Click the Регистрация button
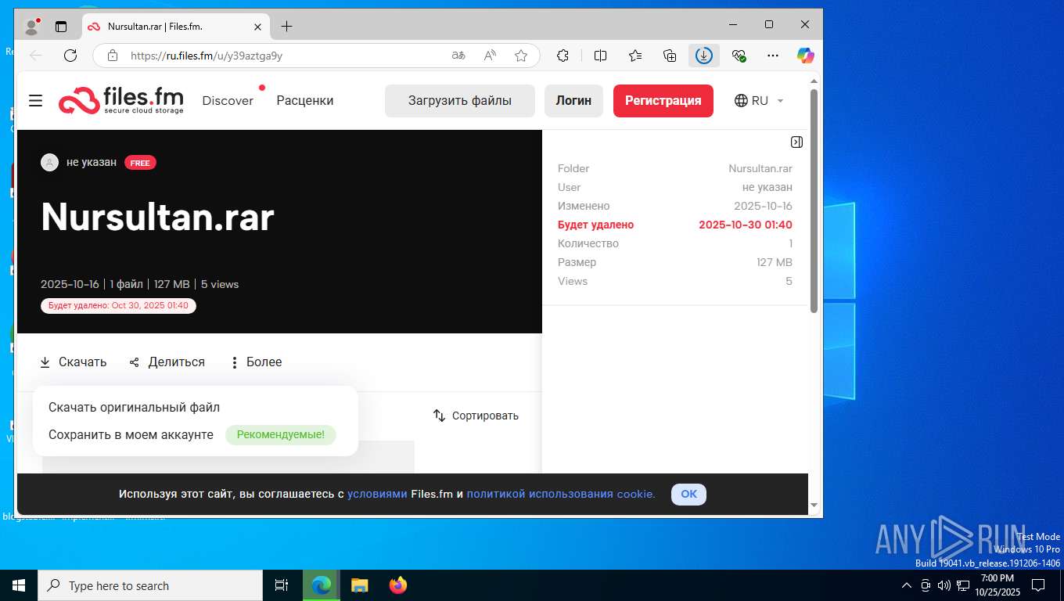 [x=663, y=101]
